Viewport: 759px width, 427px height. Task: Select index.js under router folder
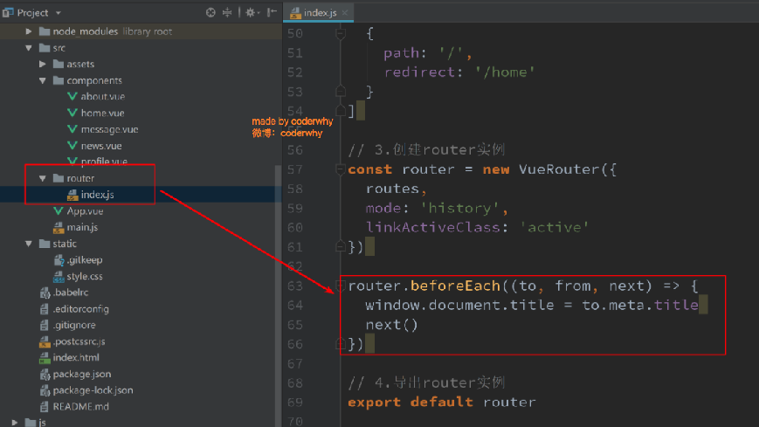(97, 195)
